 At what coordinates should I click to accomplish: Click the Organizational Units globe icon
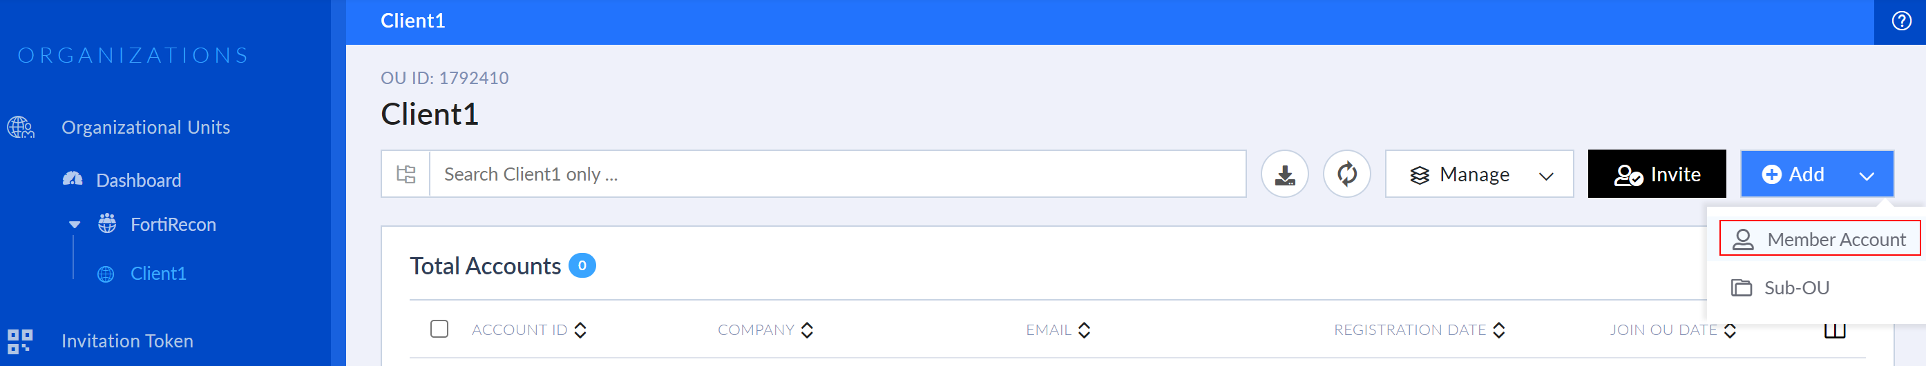[21, 128]
